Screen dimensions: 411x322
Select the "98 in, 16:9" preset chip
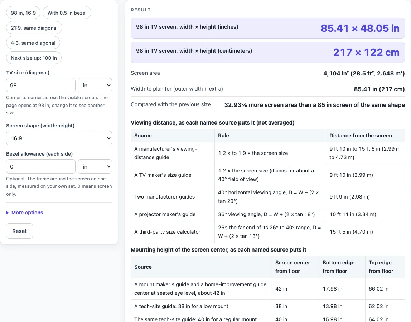pyautogui.click(x=23, y=13)
